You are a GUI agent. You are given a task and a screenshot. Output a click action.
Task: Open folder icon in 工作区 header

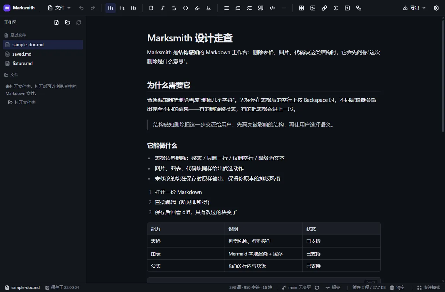click(68, 22)
